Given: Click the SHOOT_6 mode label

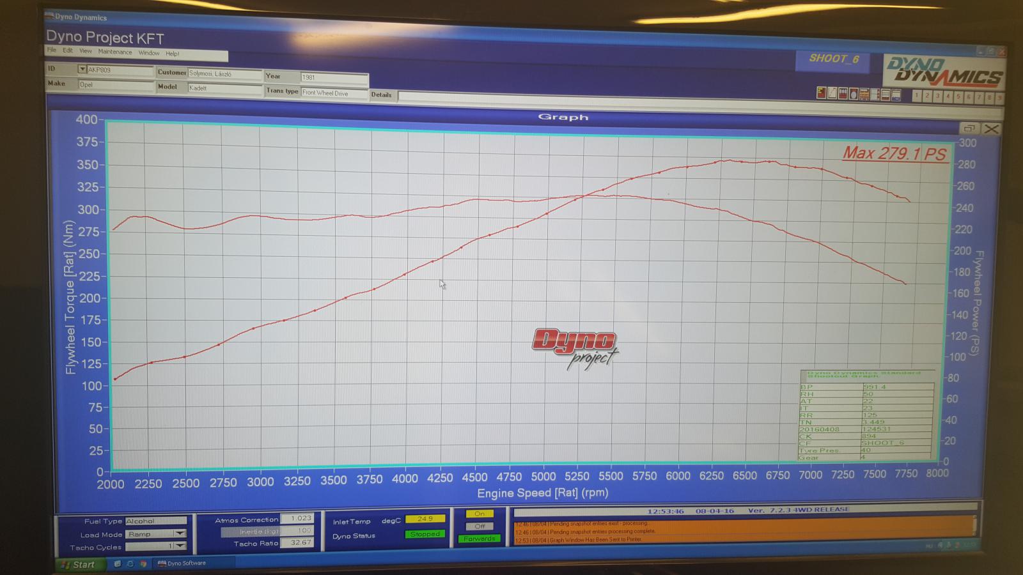Looking at the screenshot, I should [834, 59].
